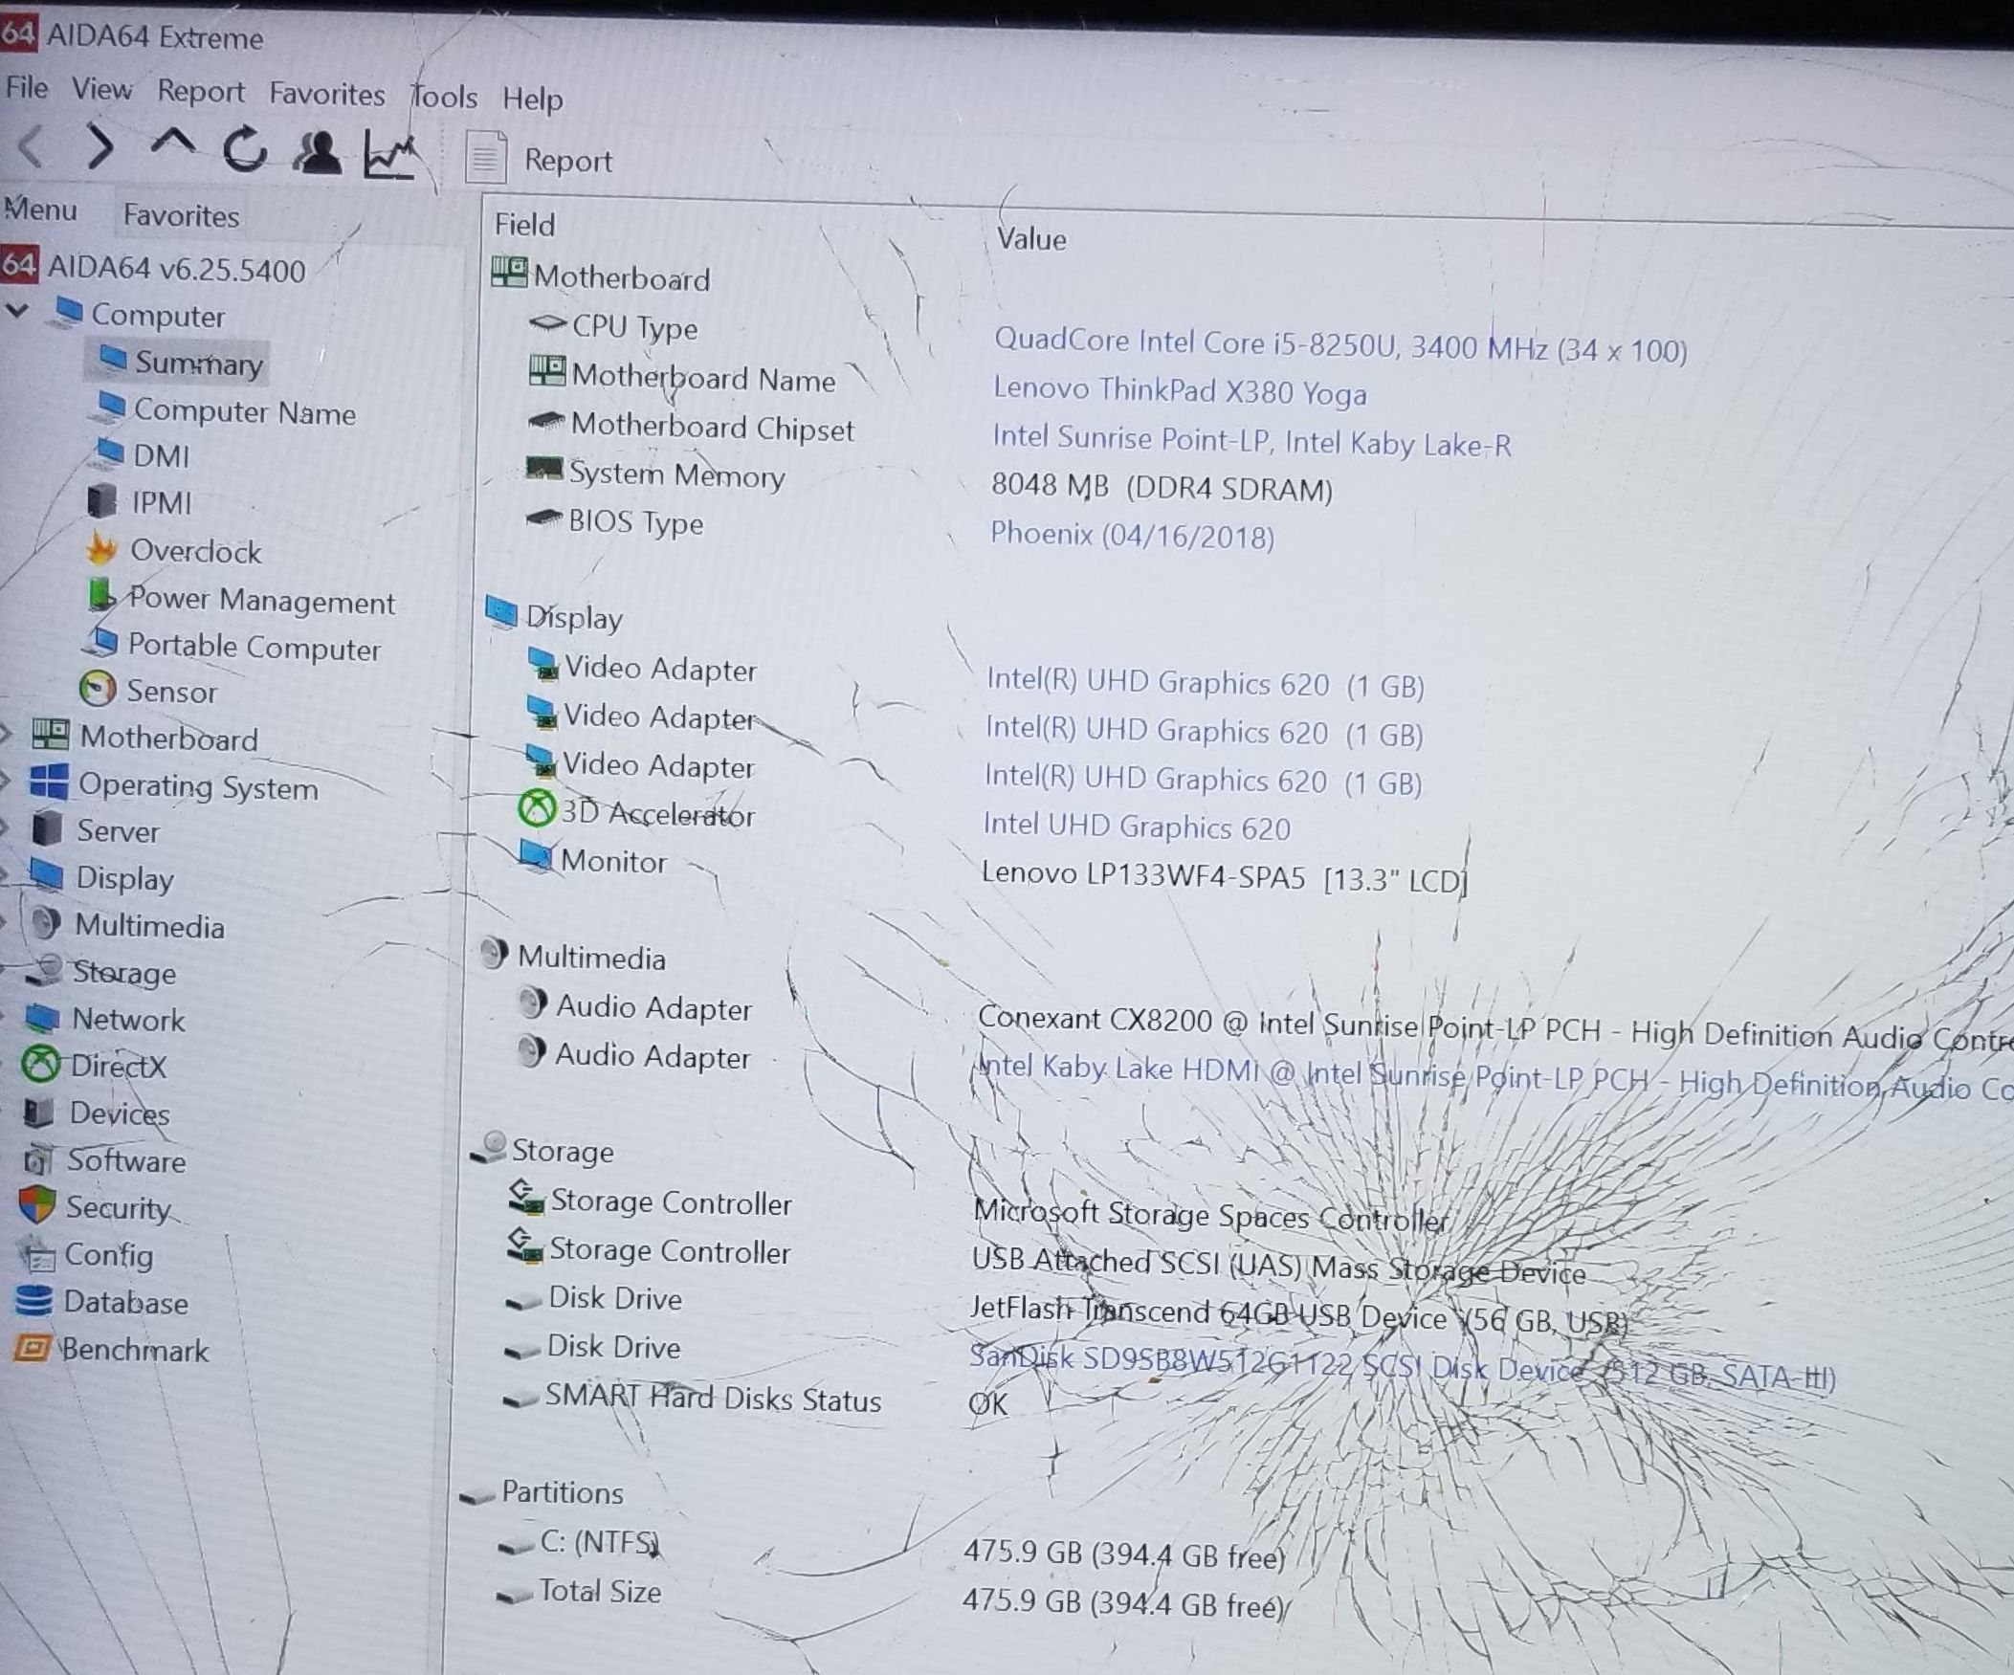Open the Tools menu
The width and height of the screenshot is (2014, 1675).
(444, 97)
